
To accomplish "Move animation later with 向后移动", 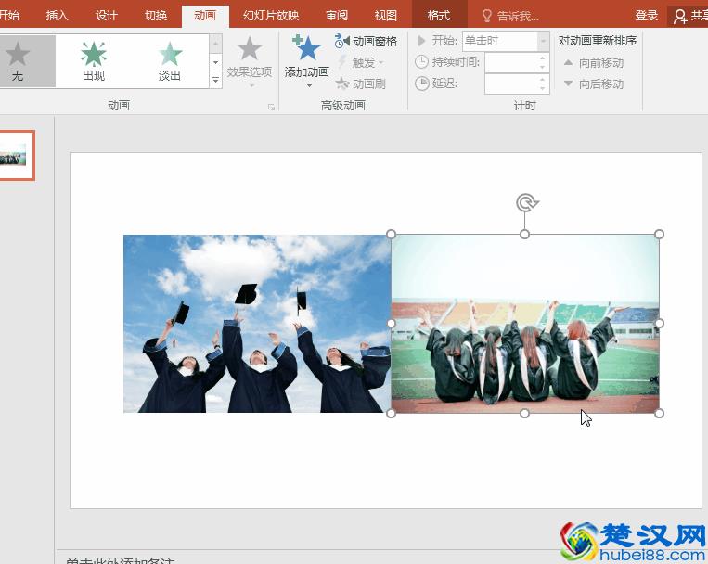I will point(594,84).
